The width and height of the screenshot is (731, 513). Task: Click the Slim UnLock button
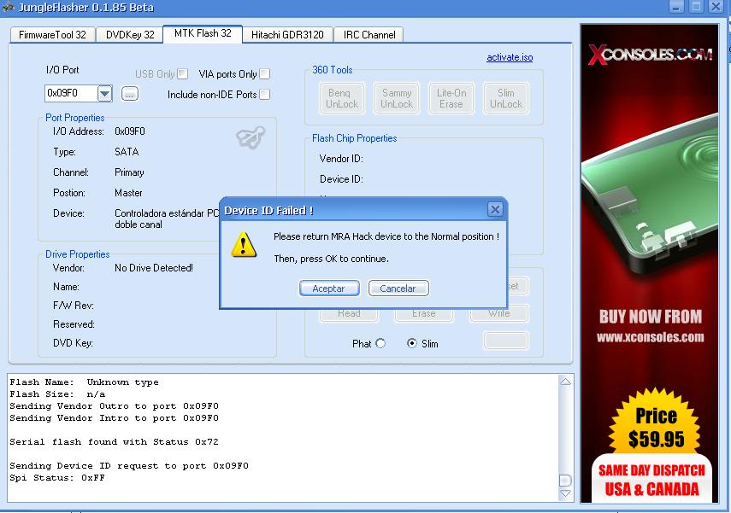click(x=506, y=98)
